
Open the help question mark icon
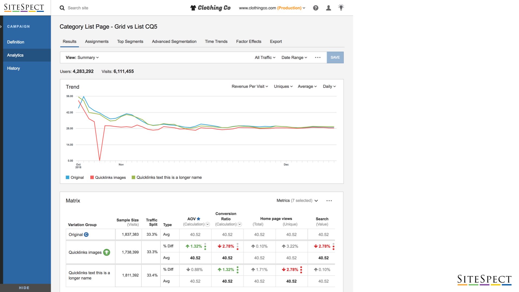pyautogui.click(x=316, y=8)
